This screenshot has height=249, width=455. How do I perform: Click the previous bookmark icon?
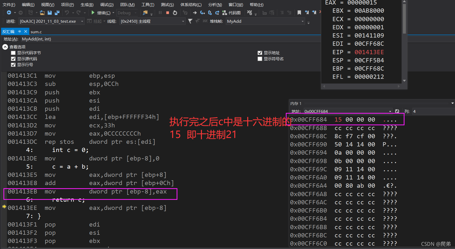(x=307, y=12)
